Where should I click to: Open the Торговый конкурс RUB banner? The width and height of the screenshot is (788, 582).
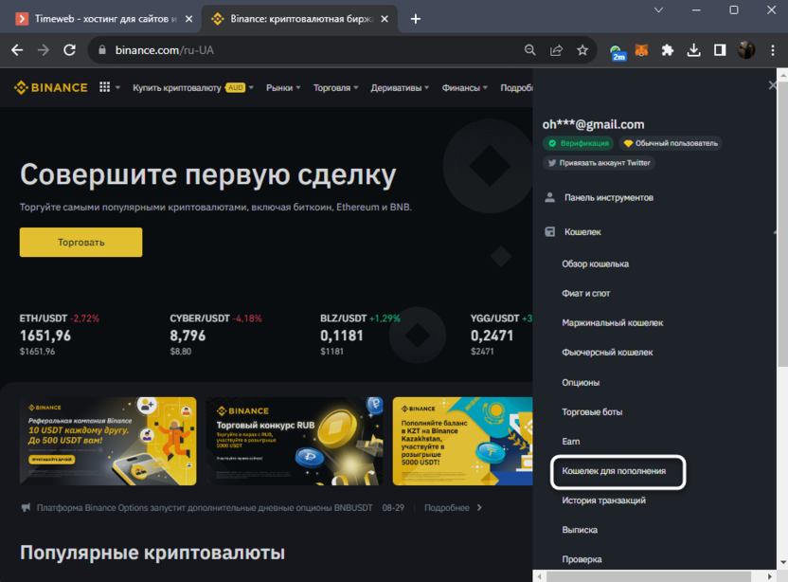pos(295,441)
